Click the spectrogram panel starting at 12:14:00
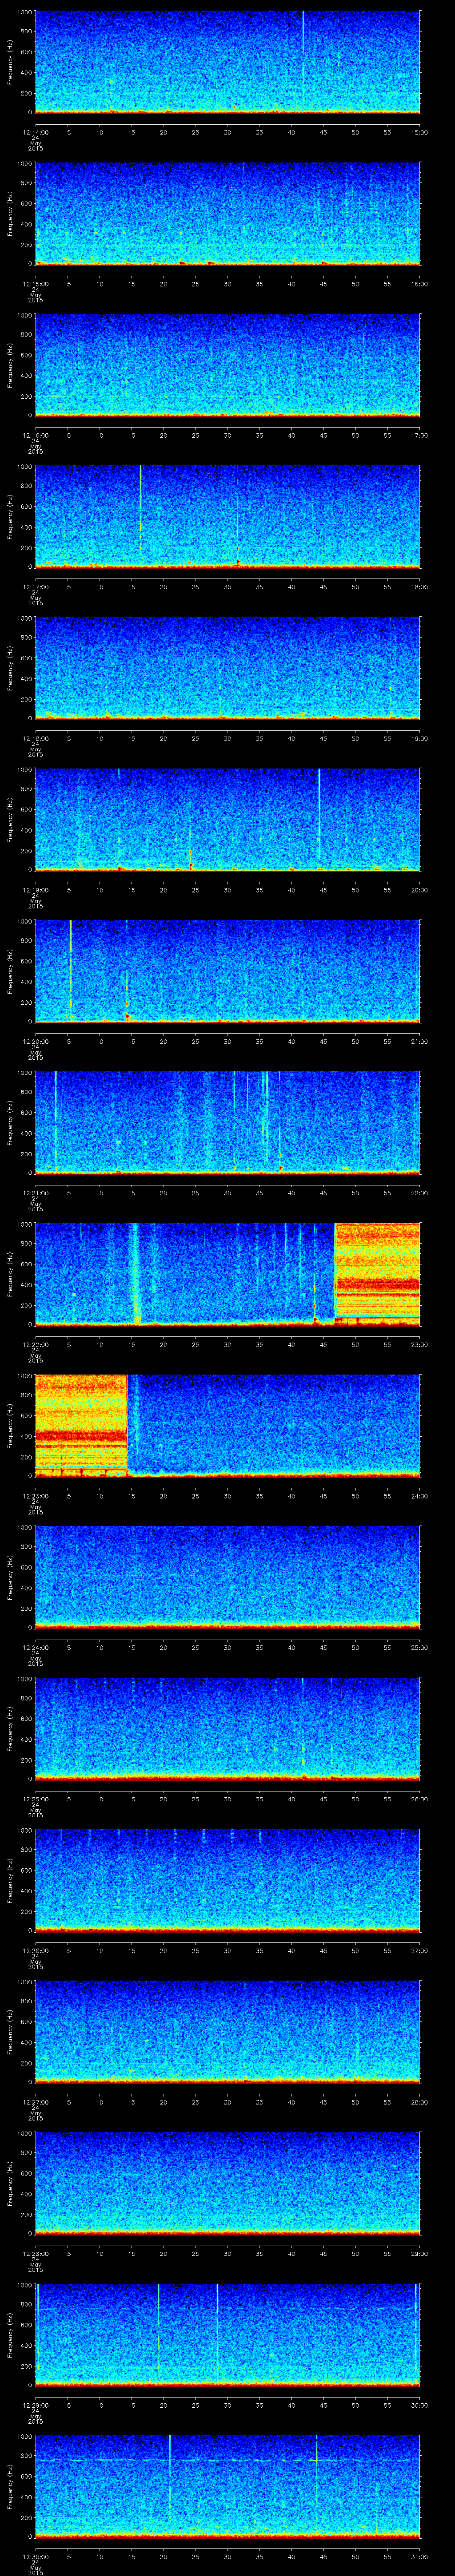This screenshot has height=2576, width=455. click(x=228, y=62)
